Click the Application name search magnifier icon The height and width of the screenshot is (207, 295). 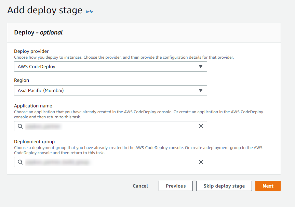20,126
